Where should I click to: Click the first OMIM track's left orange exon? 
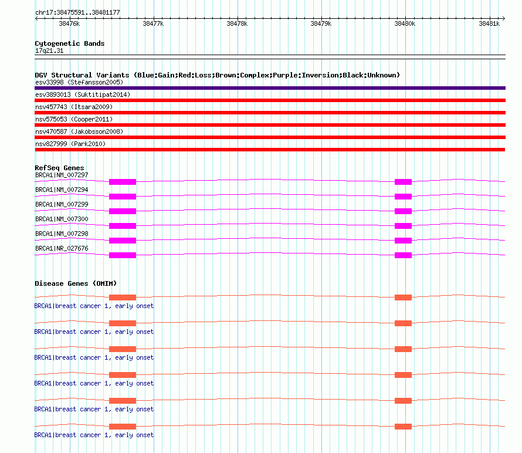coord(123,298)
